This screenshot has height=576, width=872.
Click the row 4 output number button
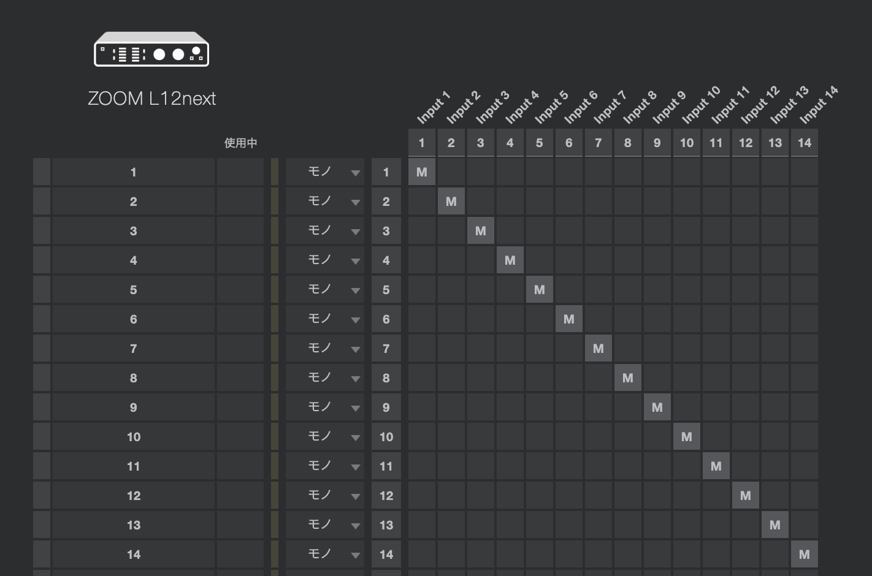point(386,260)
